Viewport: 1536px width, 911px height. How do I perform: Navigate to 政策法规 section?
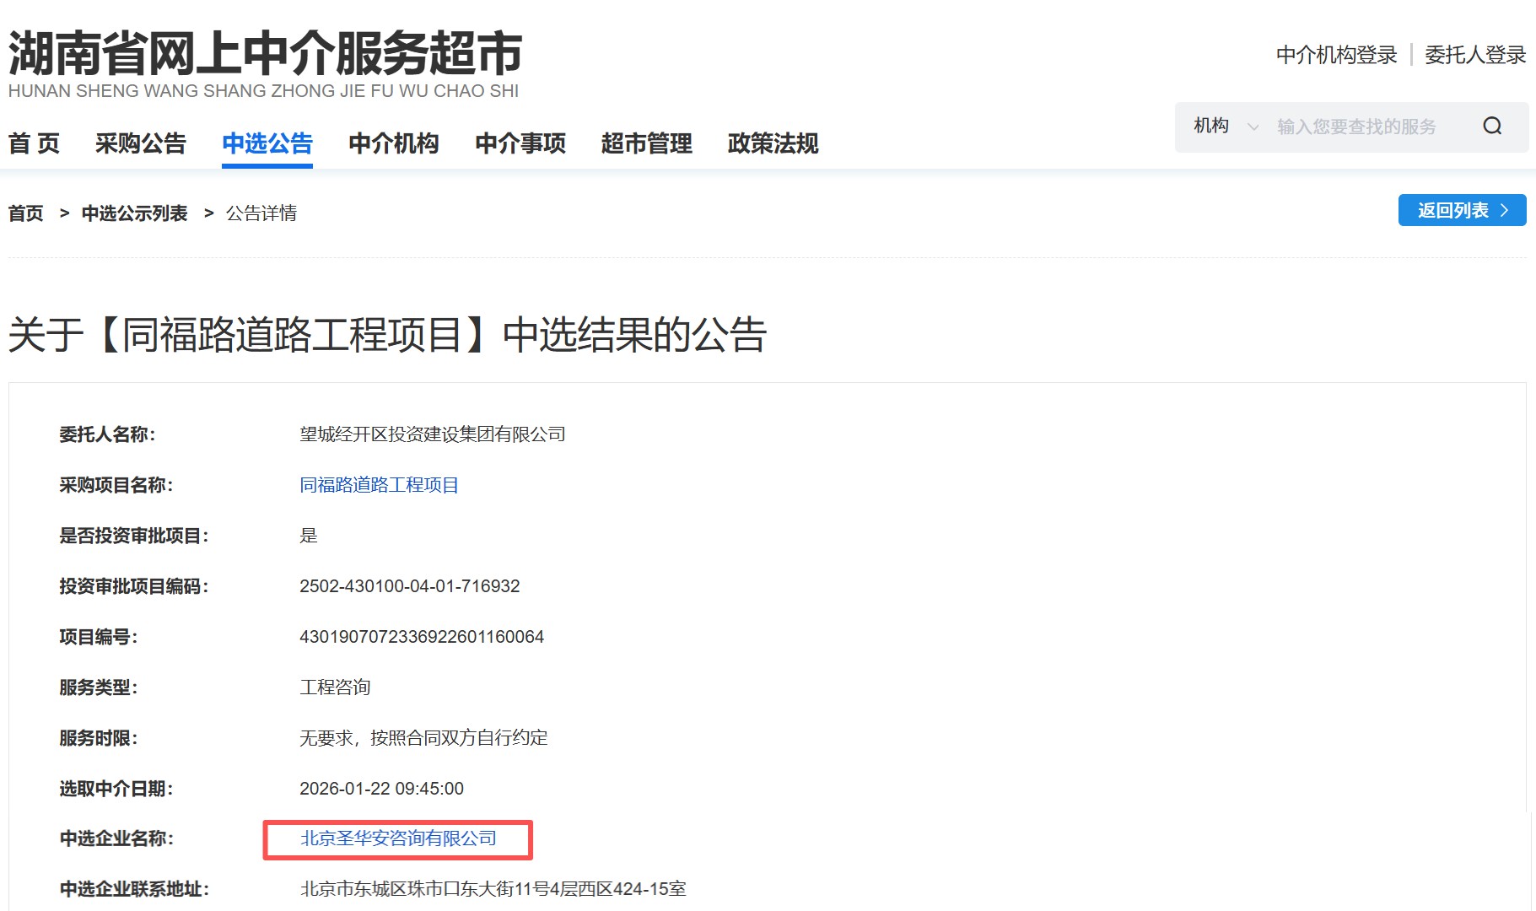coord(773,143)
